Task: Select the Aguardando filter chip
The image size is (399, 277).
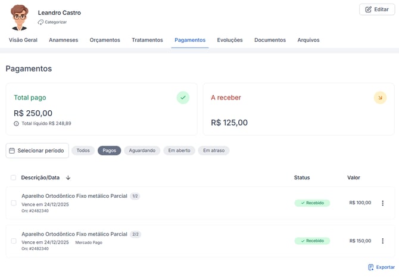Action: point(142,151)
